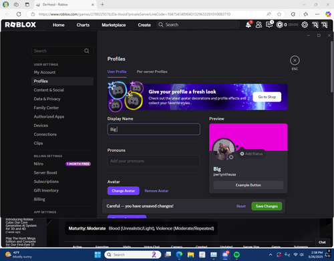Open Discord from the taskbar
This screenshot has width=334, height=261.
coord(225,254)
